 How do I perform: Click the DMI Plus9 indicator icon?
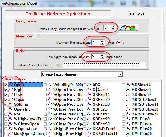click(128, 119)
